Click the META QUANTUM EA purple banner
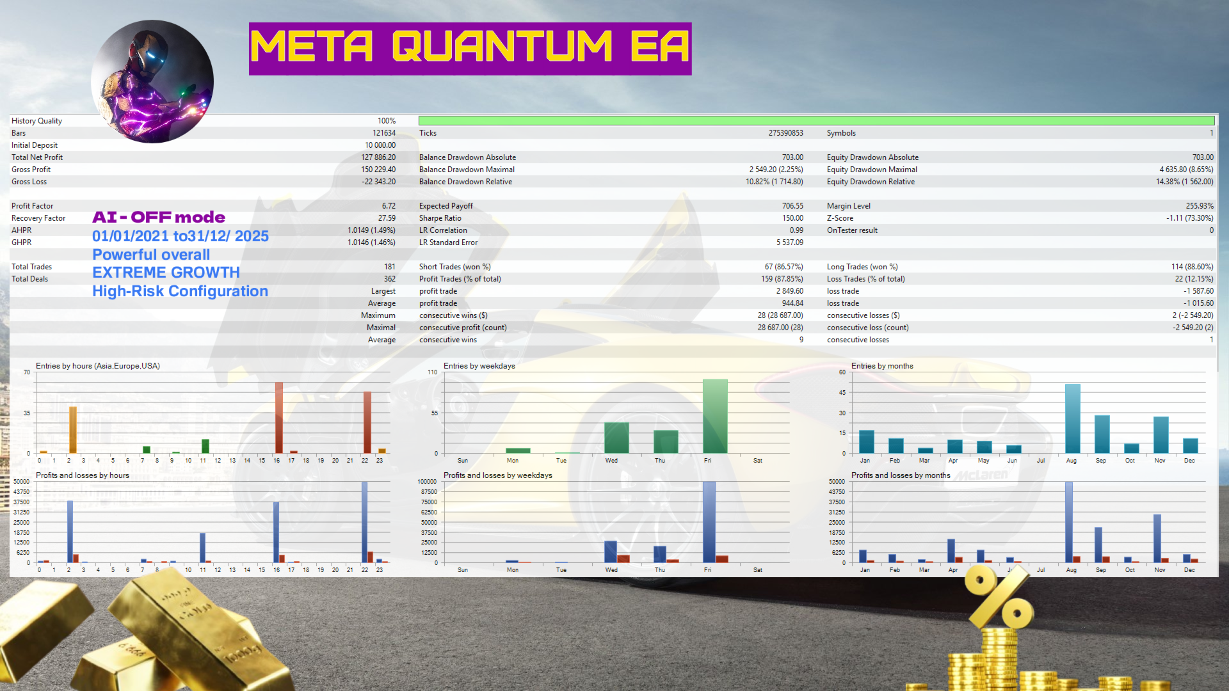The height and width of the screenshot is (691, 1229). tap(469, 47)
